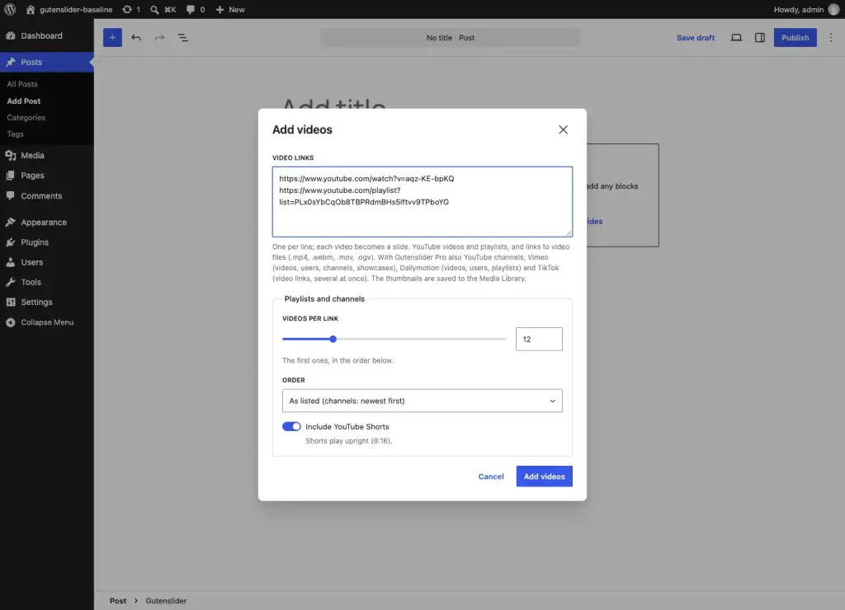Undo the last editor action
Screen dimensions: 845x610
136,37
